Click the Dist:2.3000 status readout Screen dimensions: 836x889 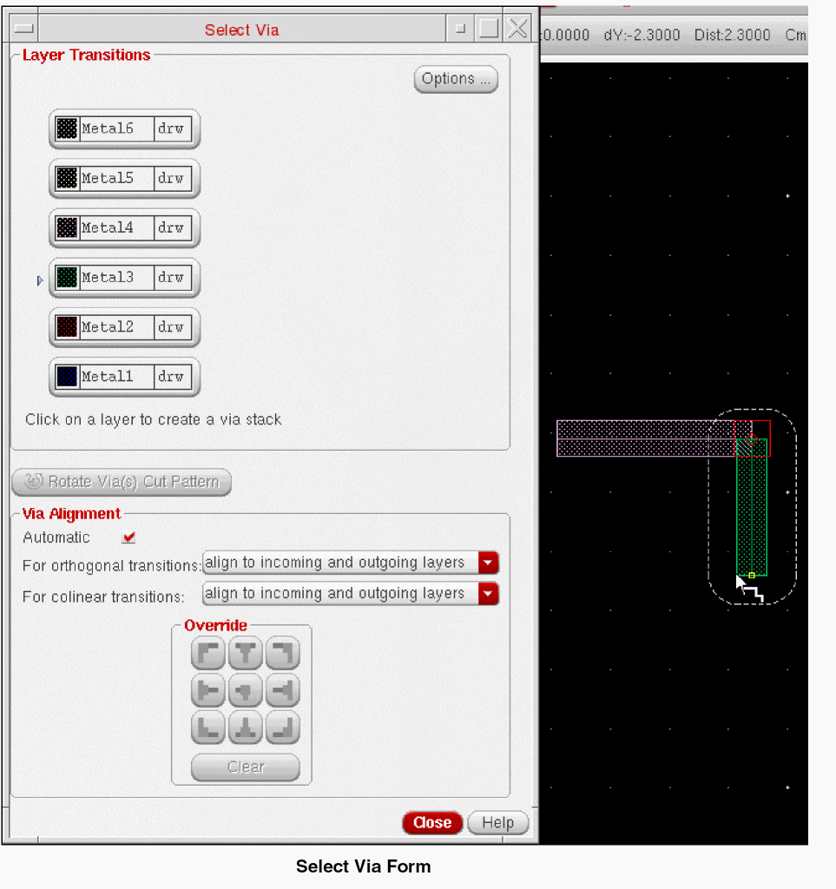click(x=733, y=35)
